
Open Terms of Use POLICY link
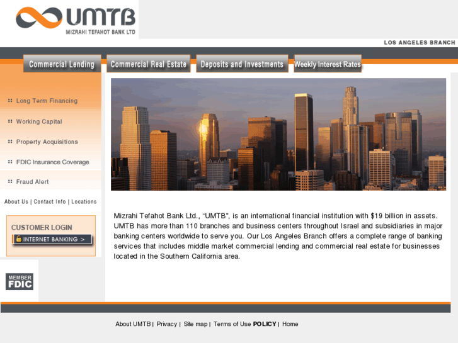245,324
